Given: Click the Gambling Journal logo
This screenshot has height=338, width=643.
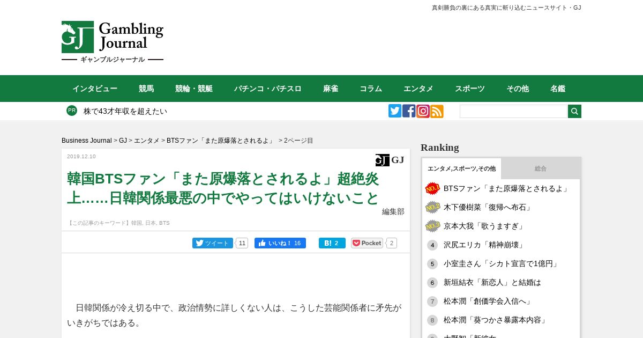Looking at the screenshot, I should pos(113,42).
